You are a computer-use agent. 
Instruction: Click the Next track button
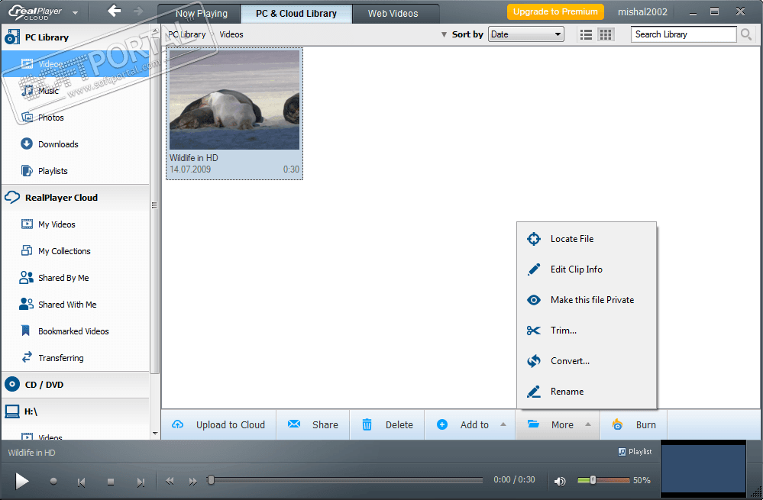click(141, 482)
